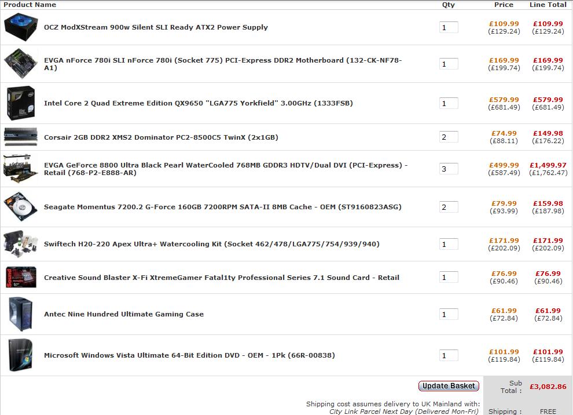Click the Shipping label
Viewport: 573px width, 415px height.
[x=505, y=412]
